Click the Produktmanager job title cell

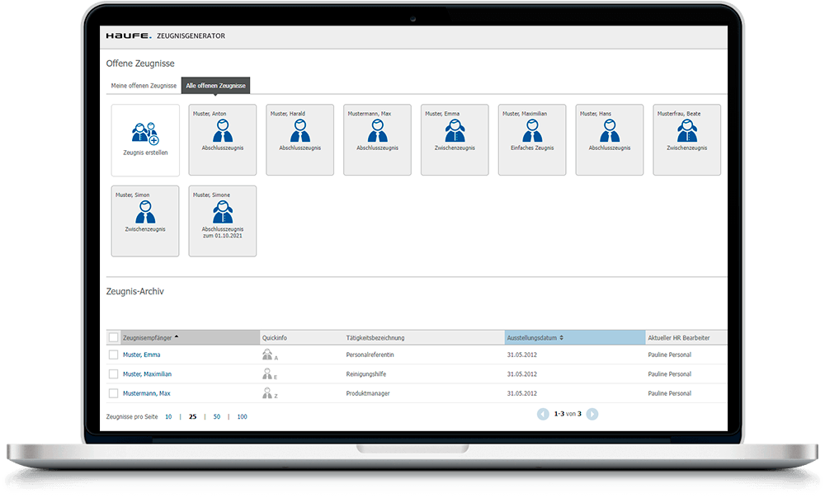(368, 393)
